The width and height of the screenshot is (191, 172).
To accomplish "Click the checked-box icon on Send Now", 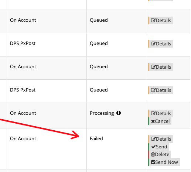I will pos(153,162).
